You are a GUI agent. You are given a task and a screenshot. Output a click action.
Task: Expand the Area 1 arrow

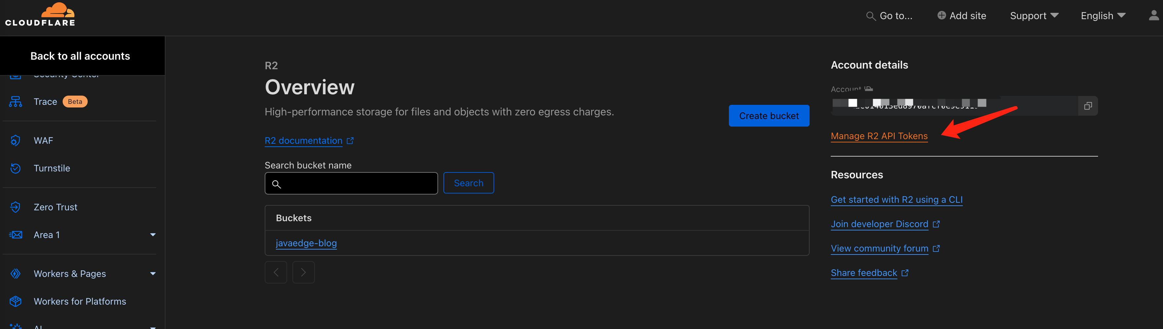click(153, 235)
